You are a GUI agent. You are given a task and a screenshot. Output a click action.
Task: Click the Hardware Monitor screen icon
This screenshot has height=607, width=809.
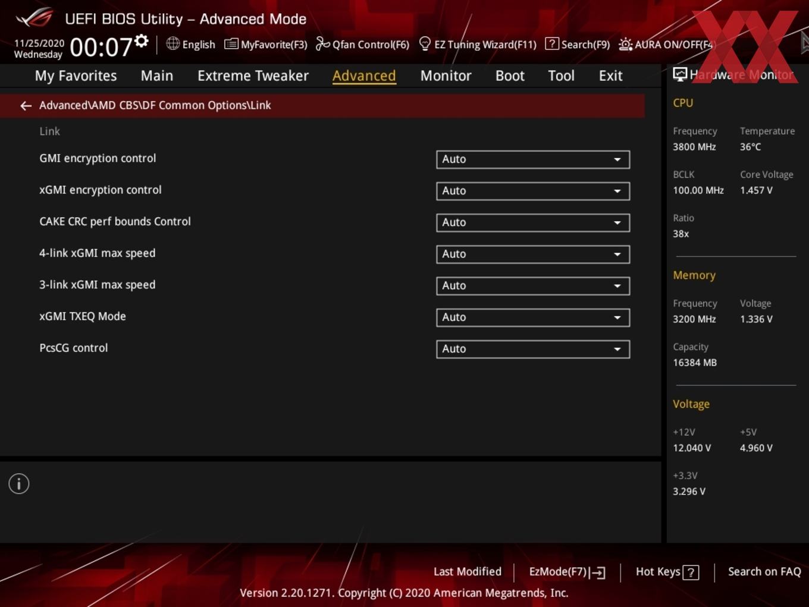click(x=680, y=74)
